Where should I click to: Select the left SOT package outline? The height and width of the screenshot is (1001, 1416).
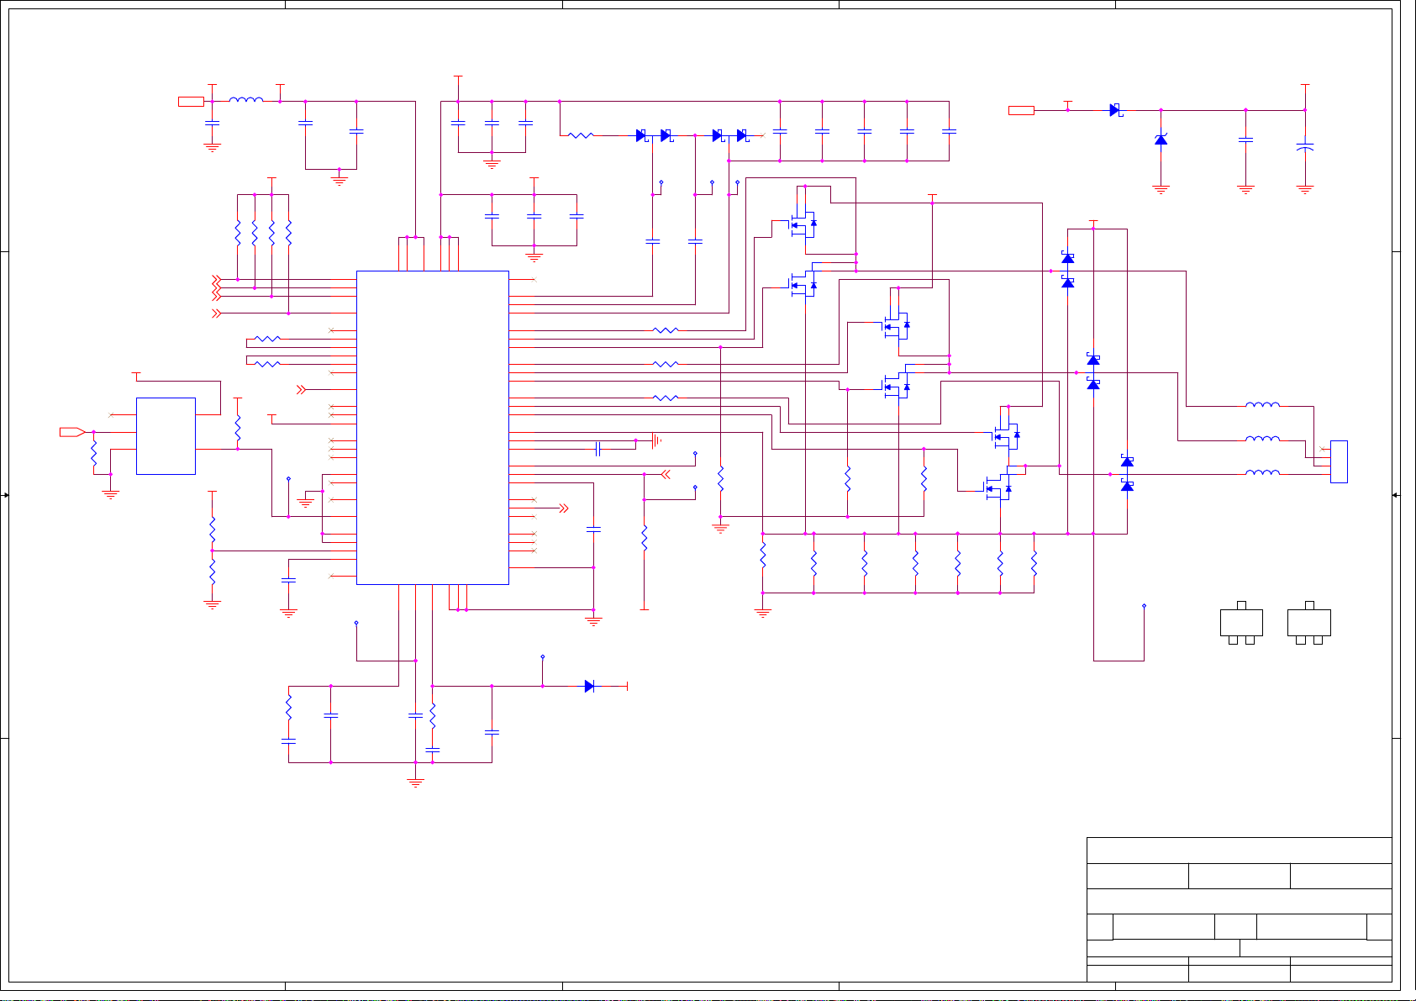tap(1241, 623)
